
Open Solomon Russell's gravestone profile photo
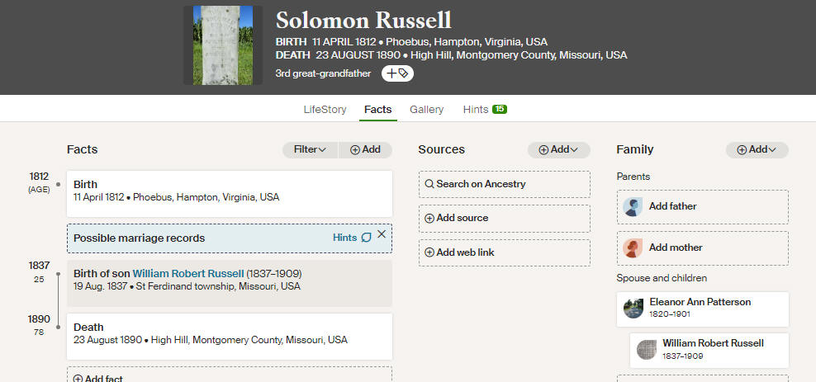(x=223, y=45)
